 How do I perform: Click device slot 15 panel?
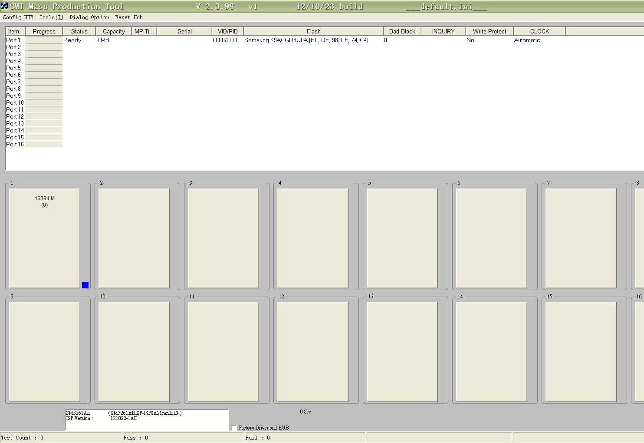581,352
